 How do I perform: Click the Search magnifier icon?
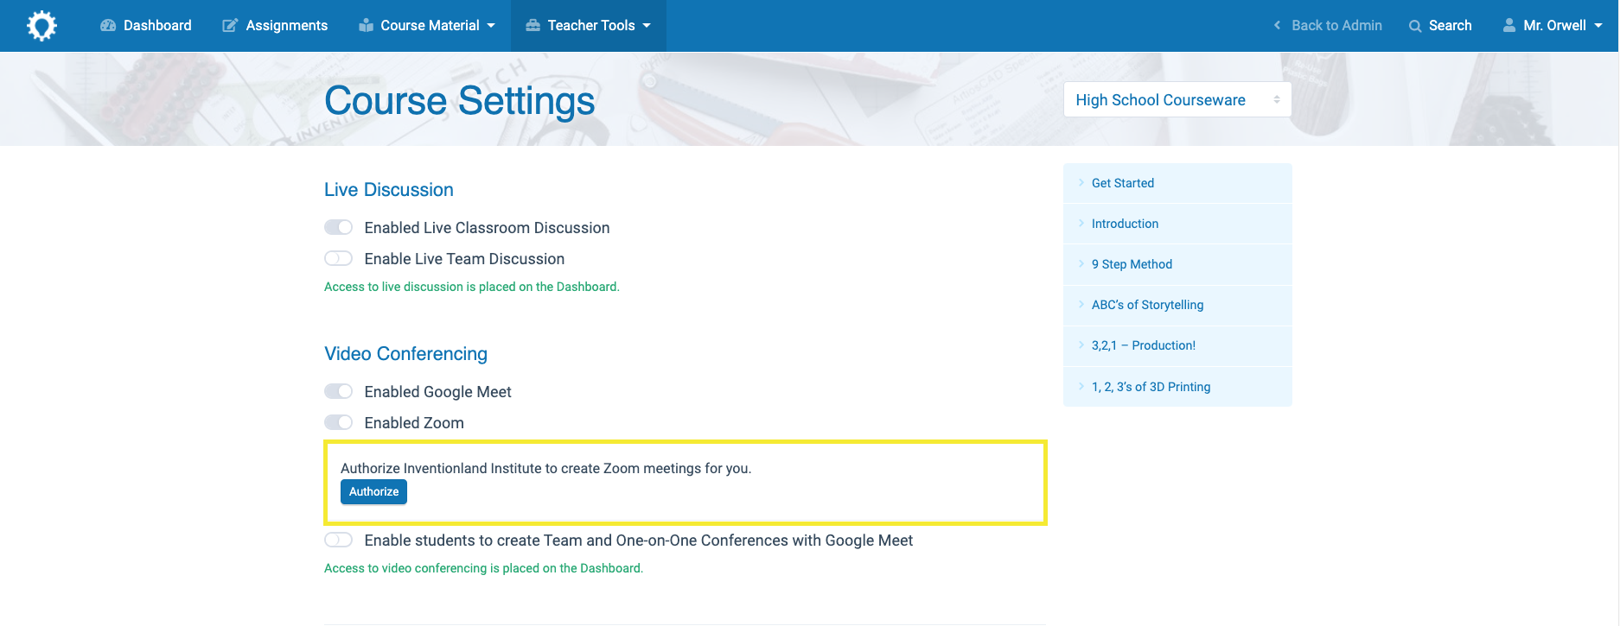[x=1415, y=26]
